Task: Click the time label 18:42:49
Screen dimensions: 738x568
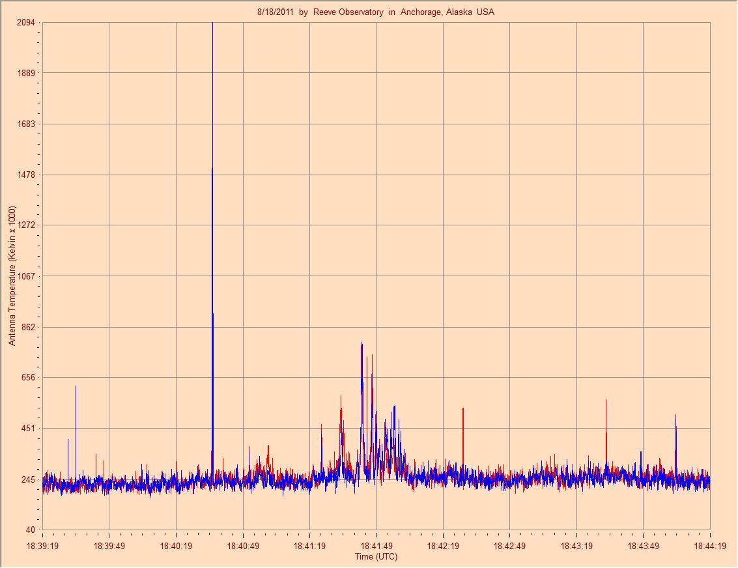Action: tap(510, 547)
